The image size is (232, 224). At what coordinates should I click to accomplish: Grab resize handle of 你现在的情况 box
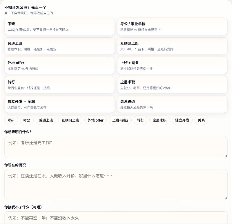(x=226, y=198)
